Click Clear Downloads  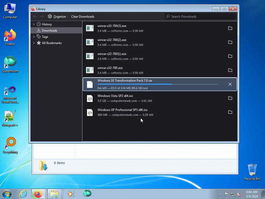(83, 16)
